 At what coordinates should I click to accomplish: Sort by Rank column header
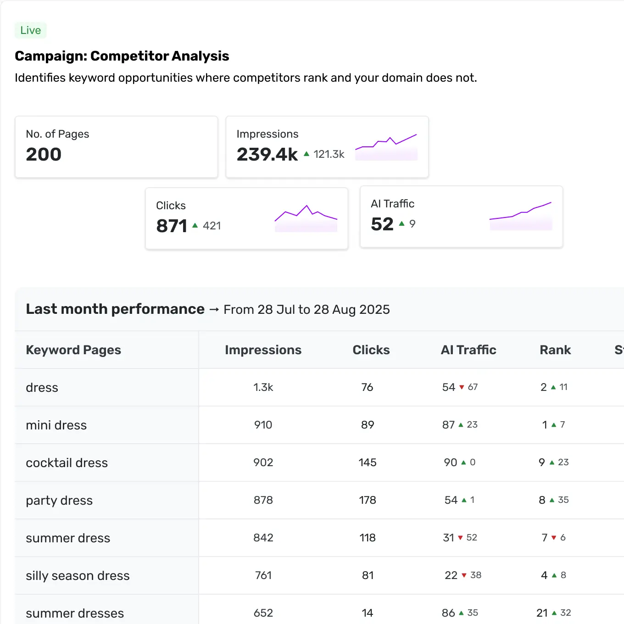click(555, 350)
